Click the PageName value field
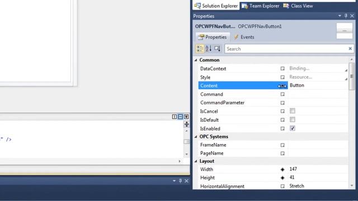This screenshot has height=201, width=358. pyautogui.click(x=318, y=154)
